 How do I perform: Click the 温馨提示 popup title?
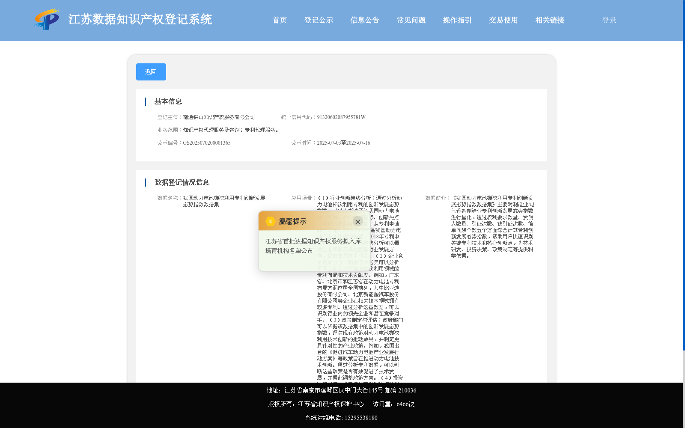tap(292, 222)
